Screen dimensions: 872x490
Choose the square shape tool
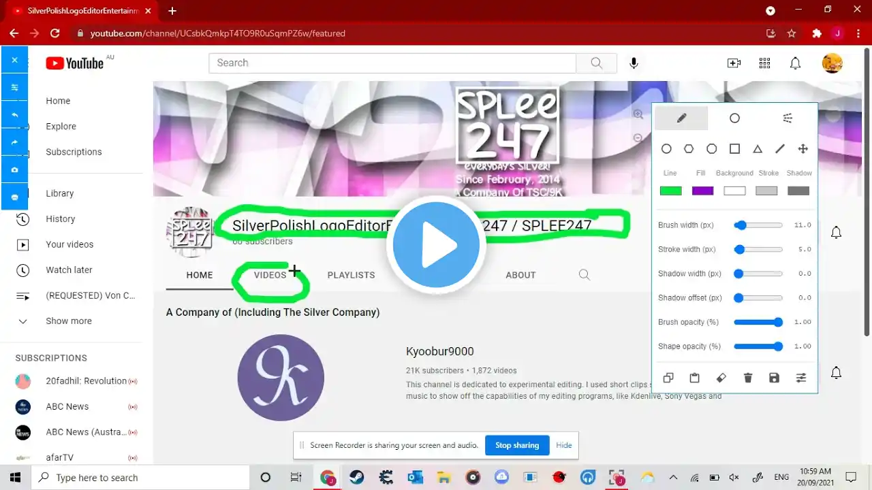click(734, 148)
